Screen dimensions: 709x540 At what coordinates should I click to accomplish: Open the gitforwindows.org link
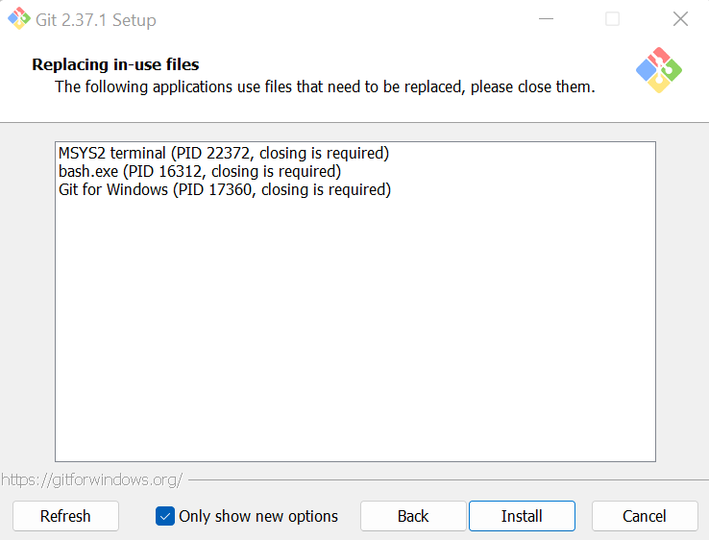point(92,479)
